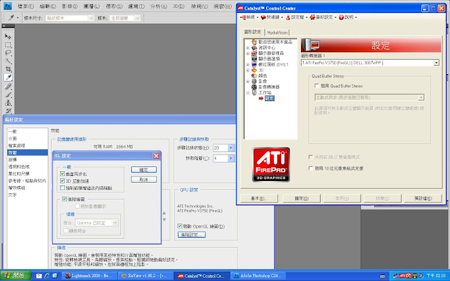Select 介面 in preferences category list
450x281 pixels.
(27, 138)
